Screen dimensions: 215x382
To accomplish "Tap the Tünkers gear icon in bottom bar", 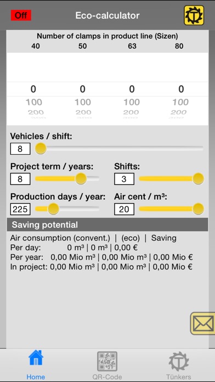I will pyautogui.click(x=178, y=361).
